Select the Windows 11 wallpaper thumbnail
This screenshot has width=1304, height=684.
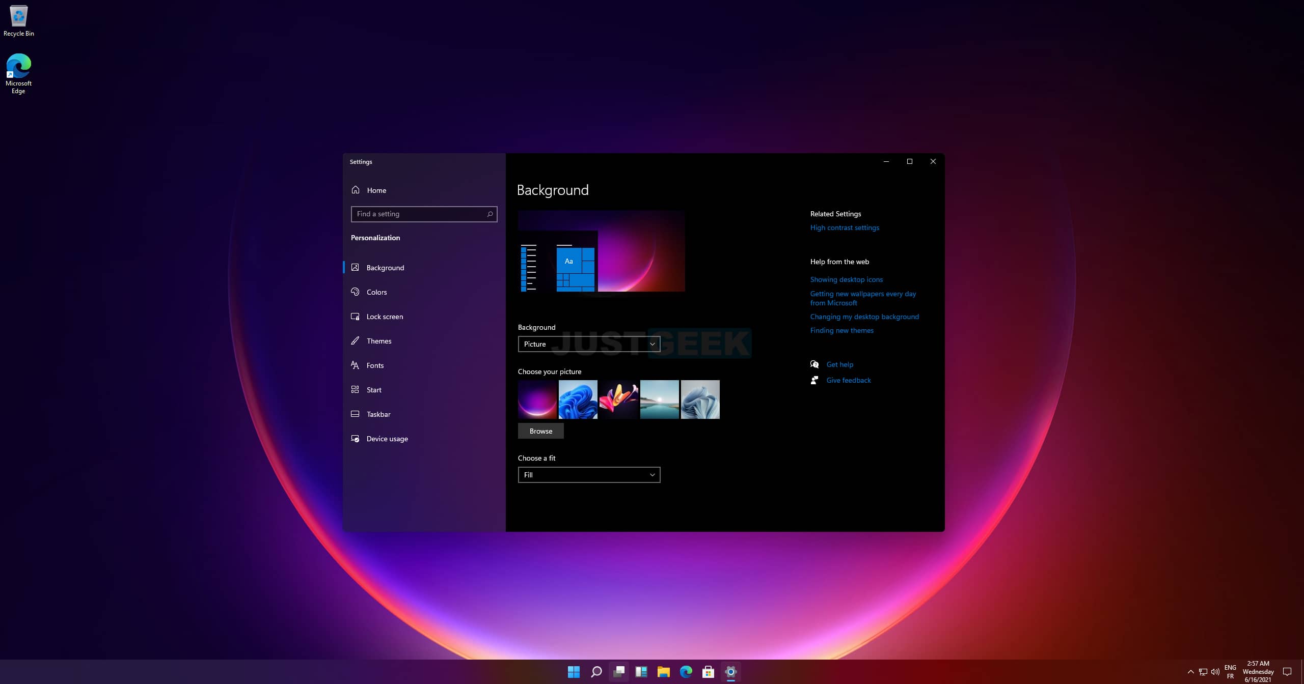point(578,399)
